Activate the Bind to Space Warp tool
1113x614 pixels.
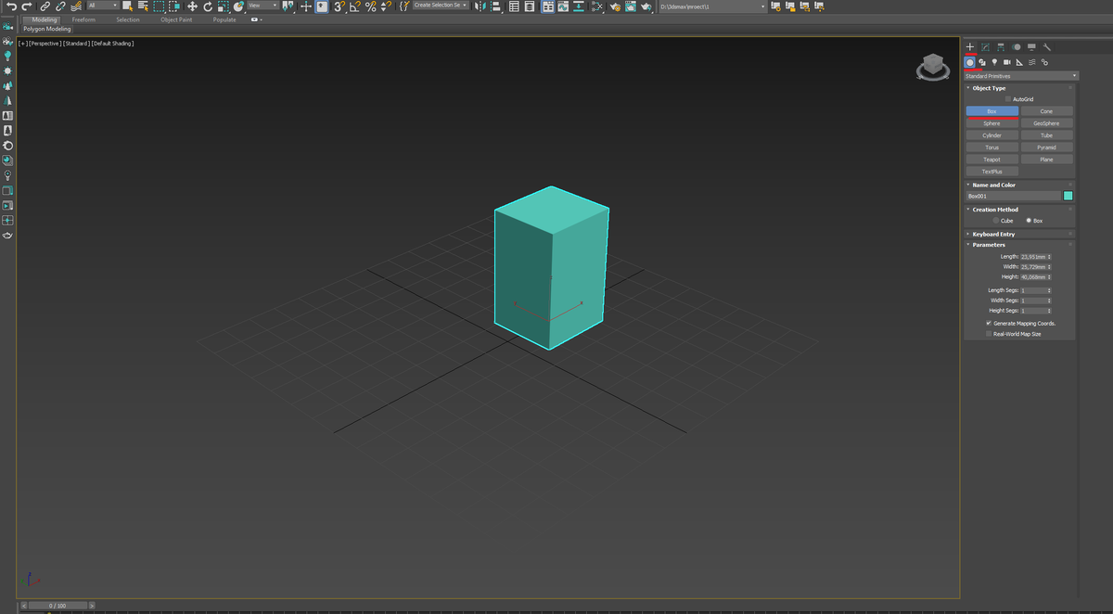pos(77,6)
